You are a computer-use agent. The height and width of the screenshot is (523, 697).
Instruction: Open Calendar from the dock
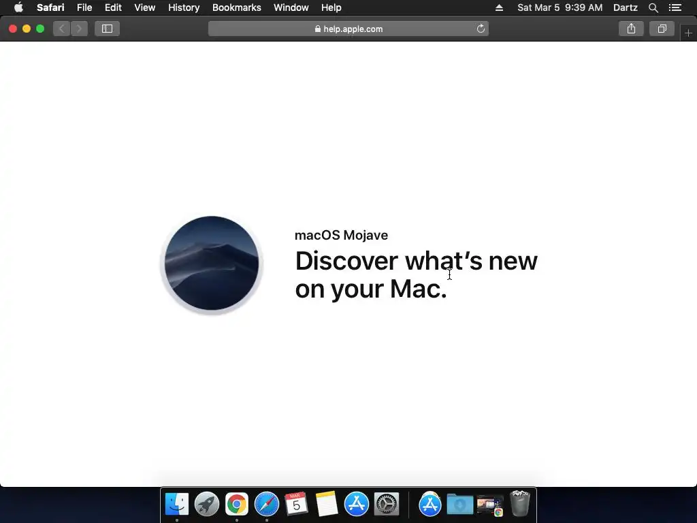pos(297,505)
